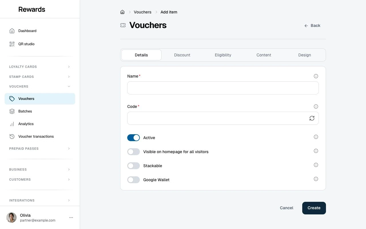Open the Content tab

[264, 55]
